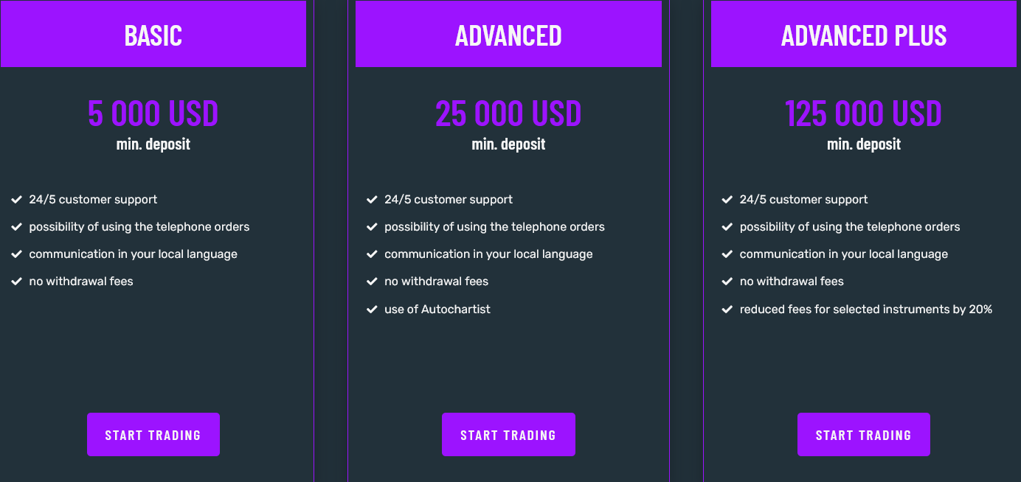This screenshot has width=1021, height=482.
Task: Click checkmark by Advanced Plus local language
Action: click(x=727, y=254)
